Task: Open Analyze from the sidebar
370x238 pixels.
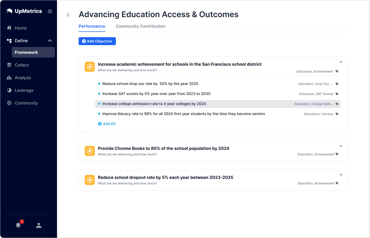Action: pyautogui.click(x=23, y=78)
